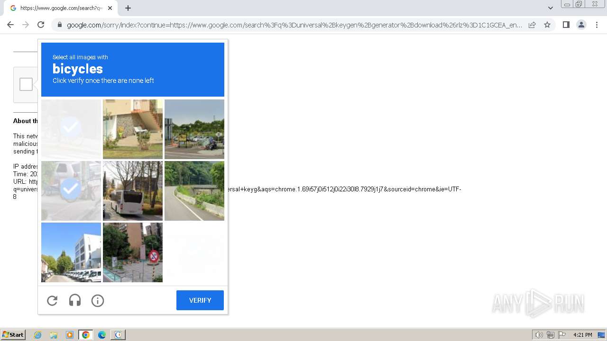Viewport: 607px width, 341px height.
Task: Open File Explorer from taskbar
Action: coord(54,335)
